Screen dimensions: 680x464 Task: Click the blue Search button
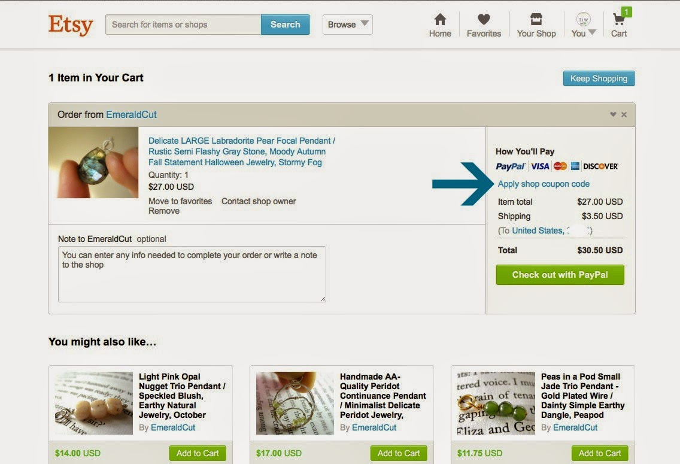coord(286,25)
